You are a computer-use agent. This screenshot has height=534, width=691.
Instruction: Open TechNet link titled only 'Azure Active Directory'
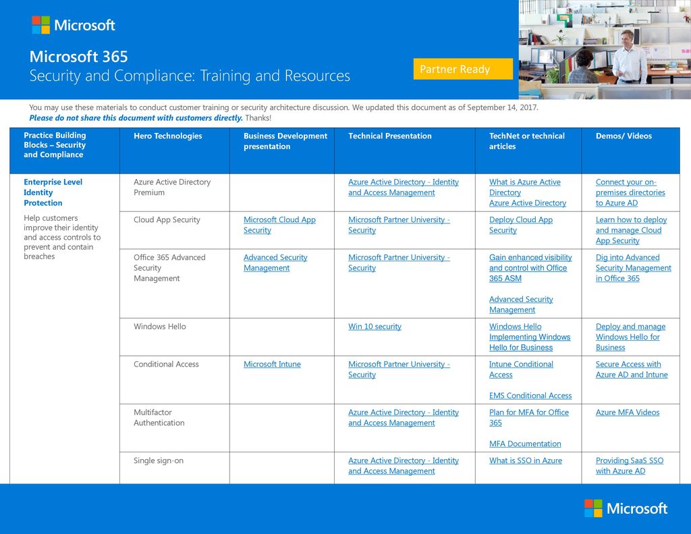[528, 203]
